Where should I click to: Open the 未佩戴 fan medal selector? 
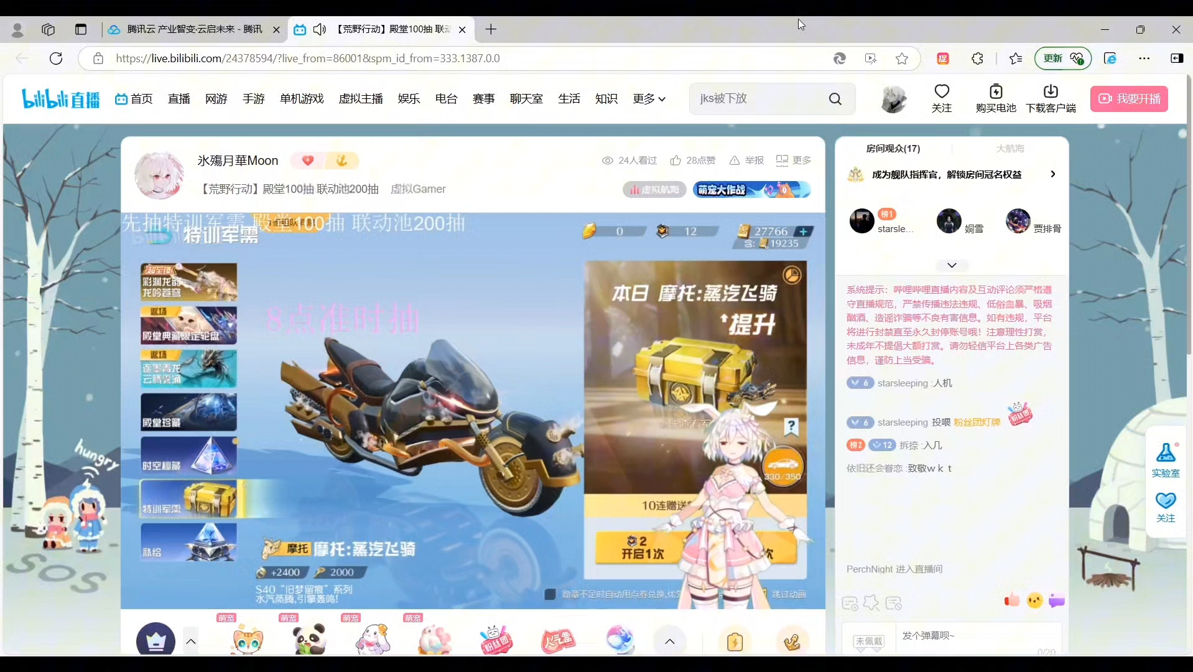tap(868, 642)
